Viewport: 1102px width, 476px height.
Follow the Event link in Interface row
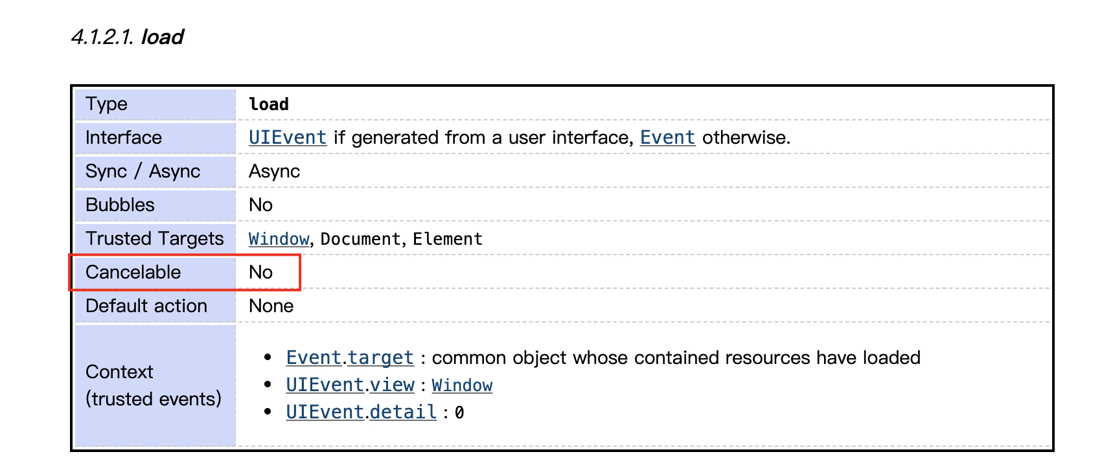(x=667, y=137)
